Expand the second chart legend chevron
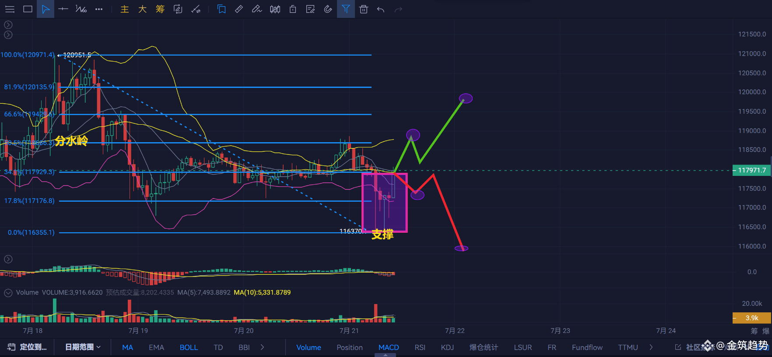Image resolution: width=772 pixels, height=357 pixels. click(8, 35)
